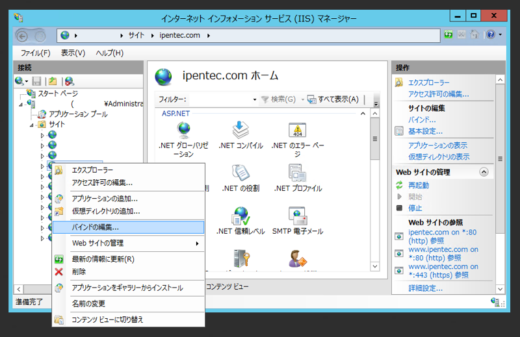Select バインドの編集... from context menu
This screenshot has width=520, height=337.
coord(128,227)
